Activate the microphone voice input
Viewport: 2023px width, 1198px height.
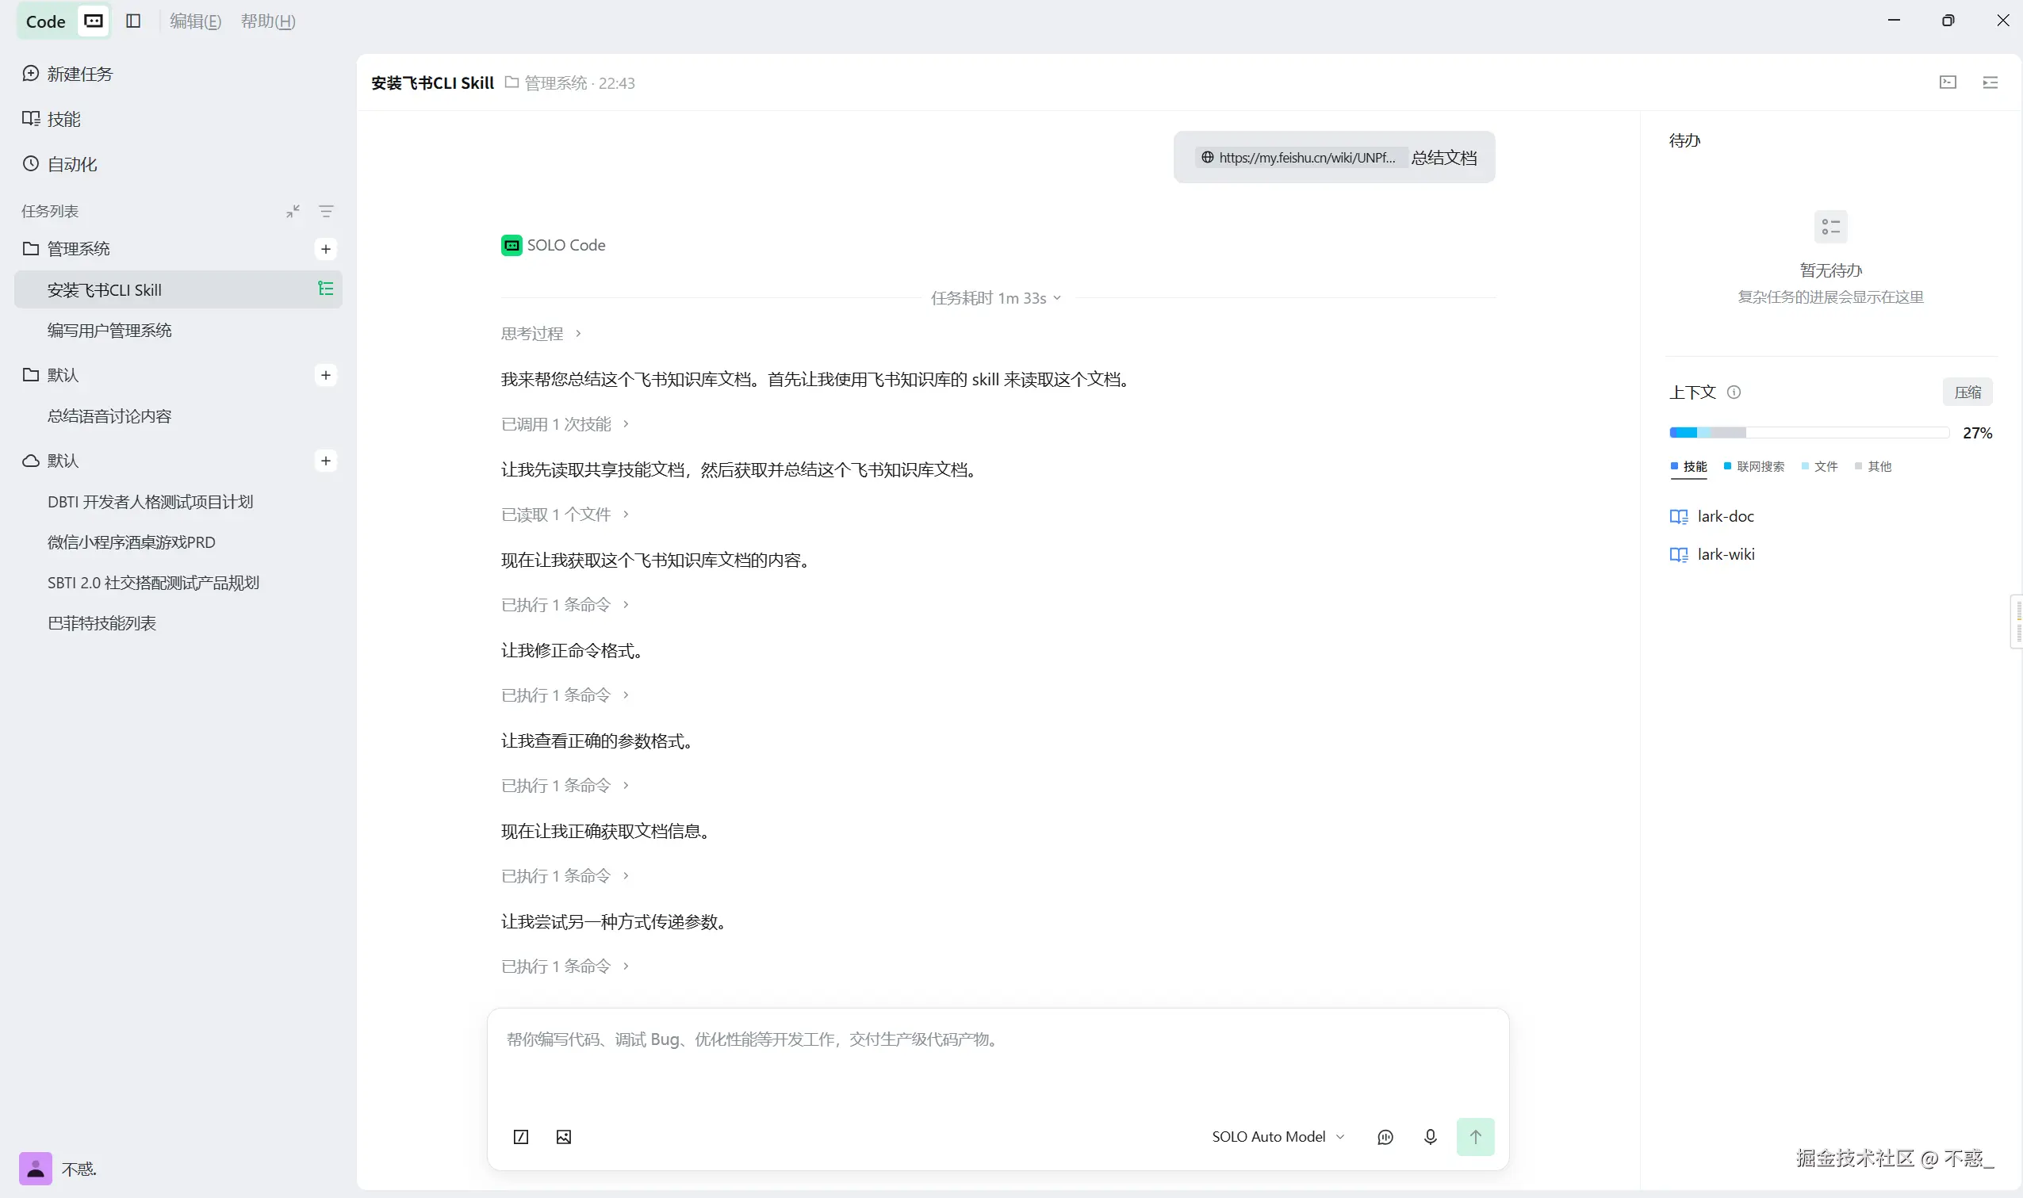(1431, 1137)
